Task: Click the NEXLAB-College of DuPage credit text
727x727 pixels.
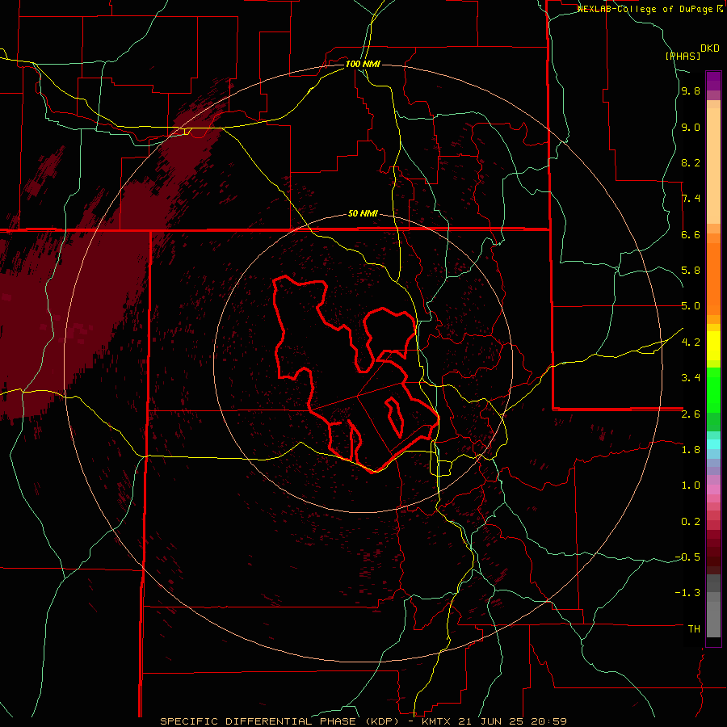Action: click(x=646, y=9)
